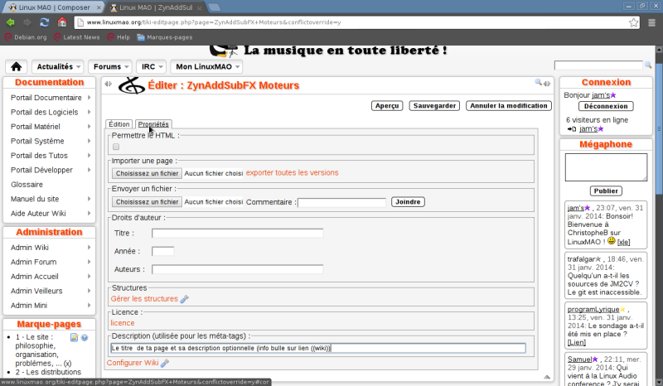Click the Joindre button
Screen dimensions: 663x386
click(x=408, y=201)
